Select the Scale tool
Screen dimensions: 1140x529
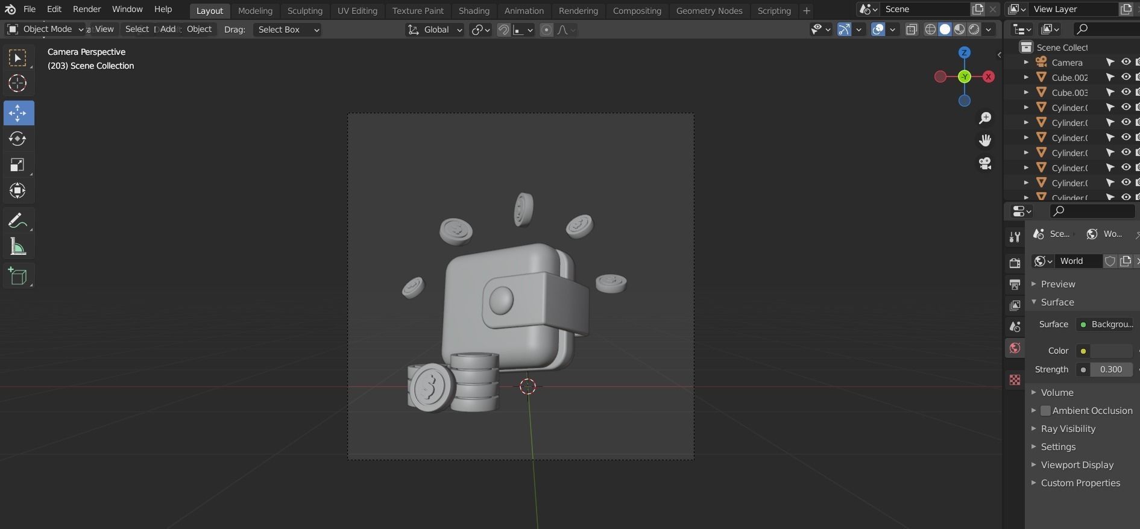click(x=17, y=165)
